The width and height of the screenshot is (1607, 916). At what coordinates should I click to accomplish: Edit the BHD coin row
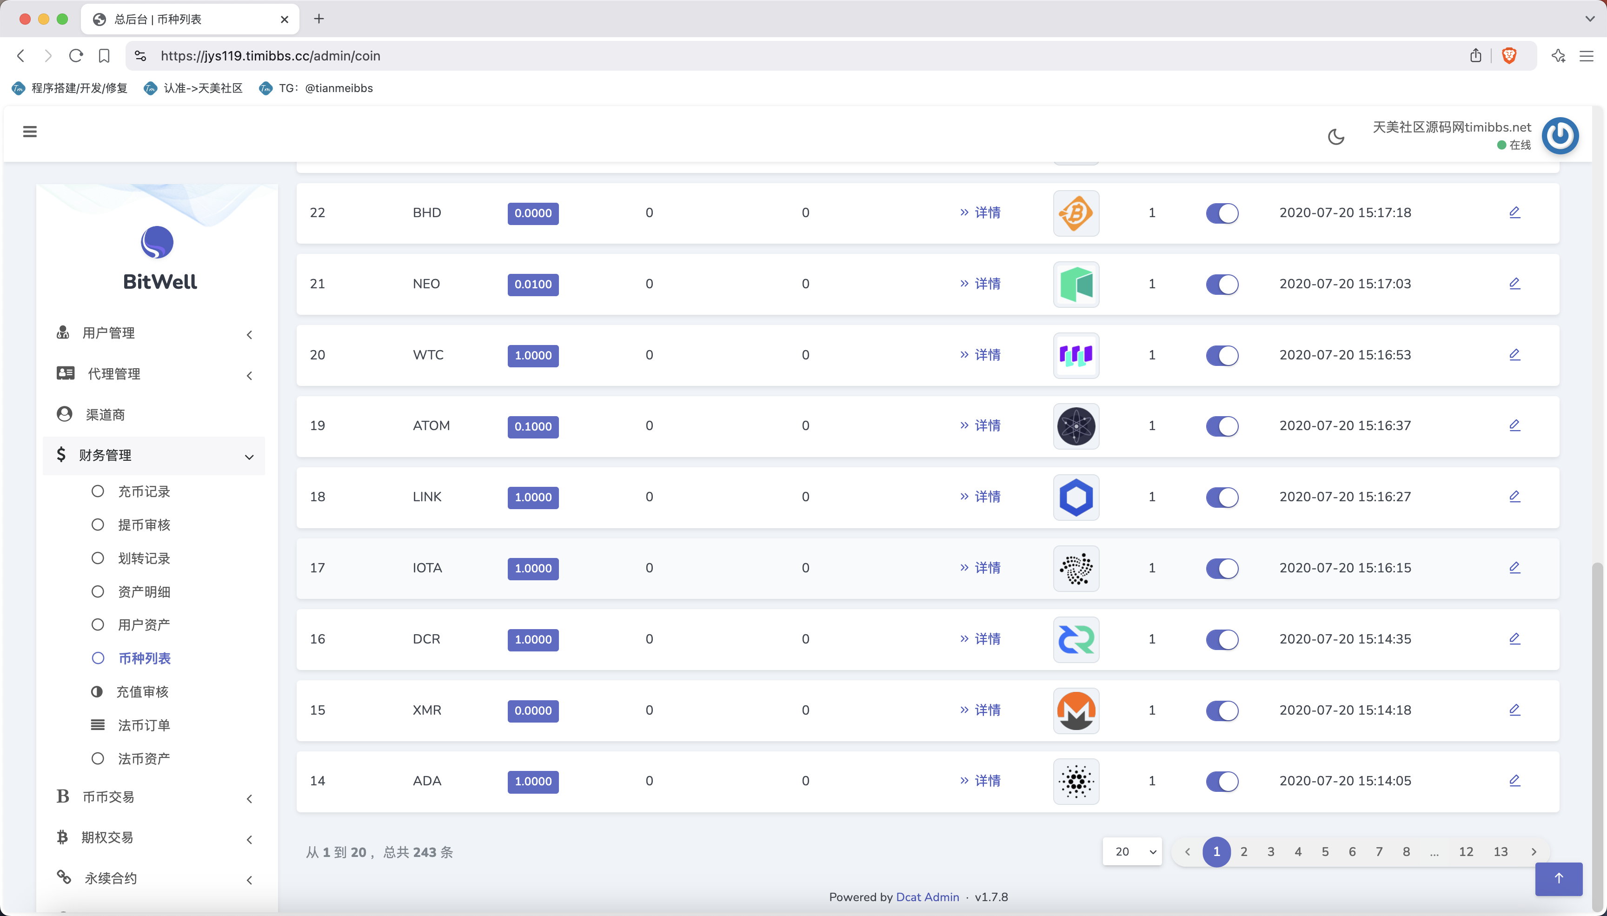(x=1514, y=212)
